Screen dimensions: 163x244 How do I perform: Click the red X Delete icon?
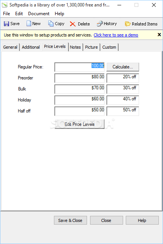point(73,24)
